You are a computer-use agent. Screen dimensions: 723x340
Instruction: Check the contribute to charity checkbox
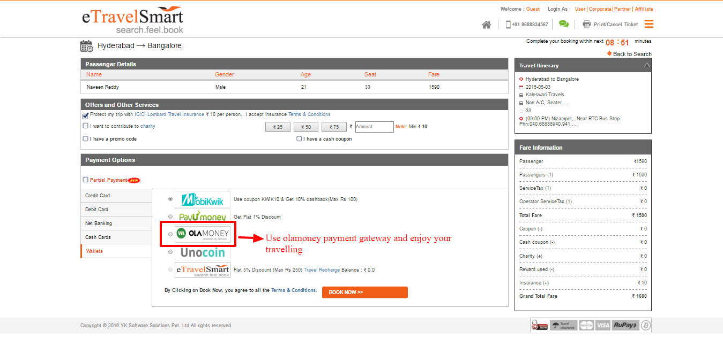(x=85, y=126)
